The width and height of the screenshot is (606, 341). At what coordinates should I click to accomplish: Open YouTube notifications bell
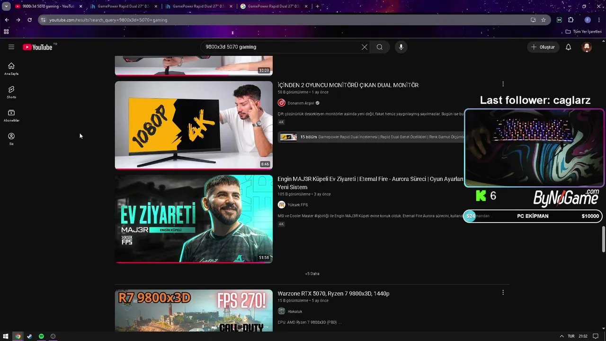pos(568,47)
